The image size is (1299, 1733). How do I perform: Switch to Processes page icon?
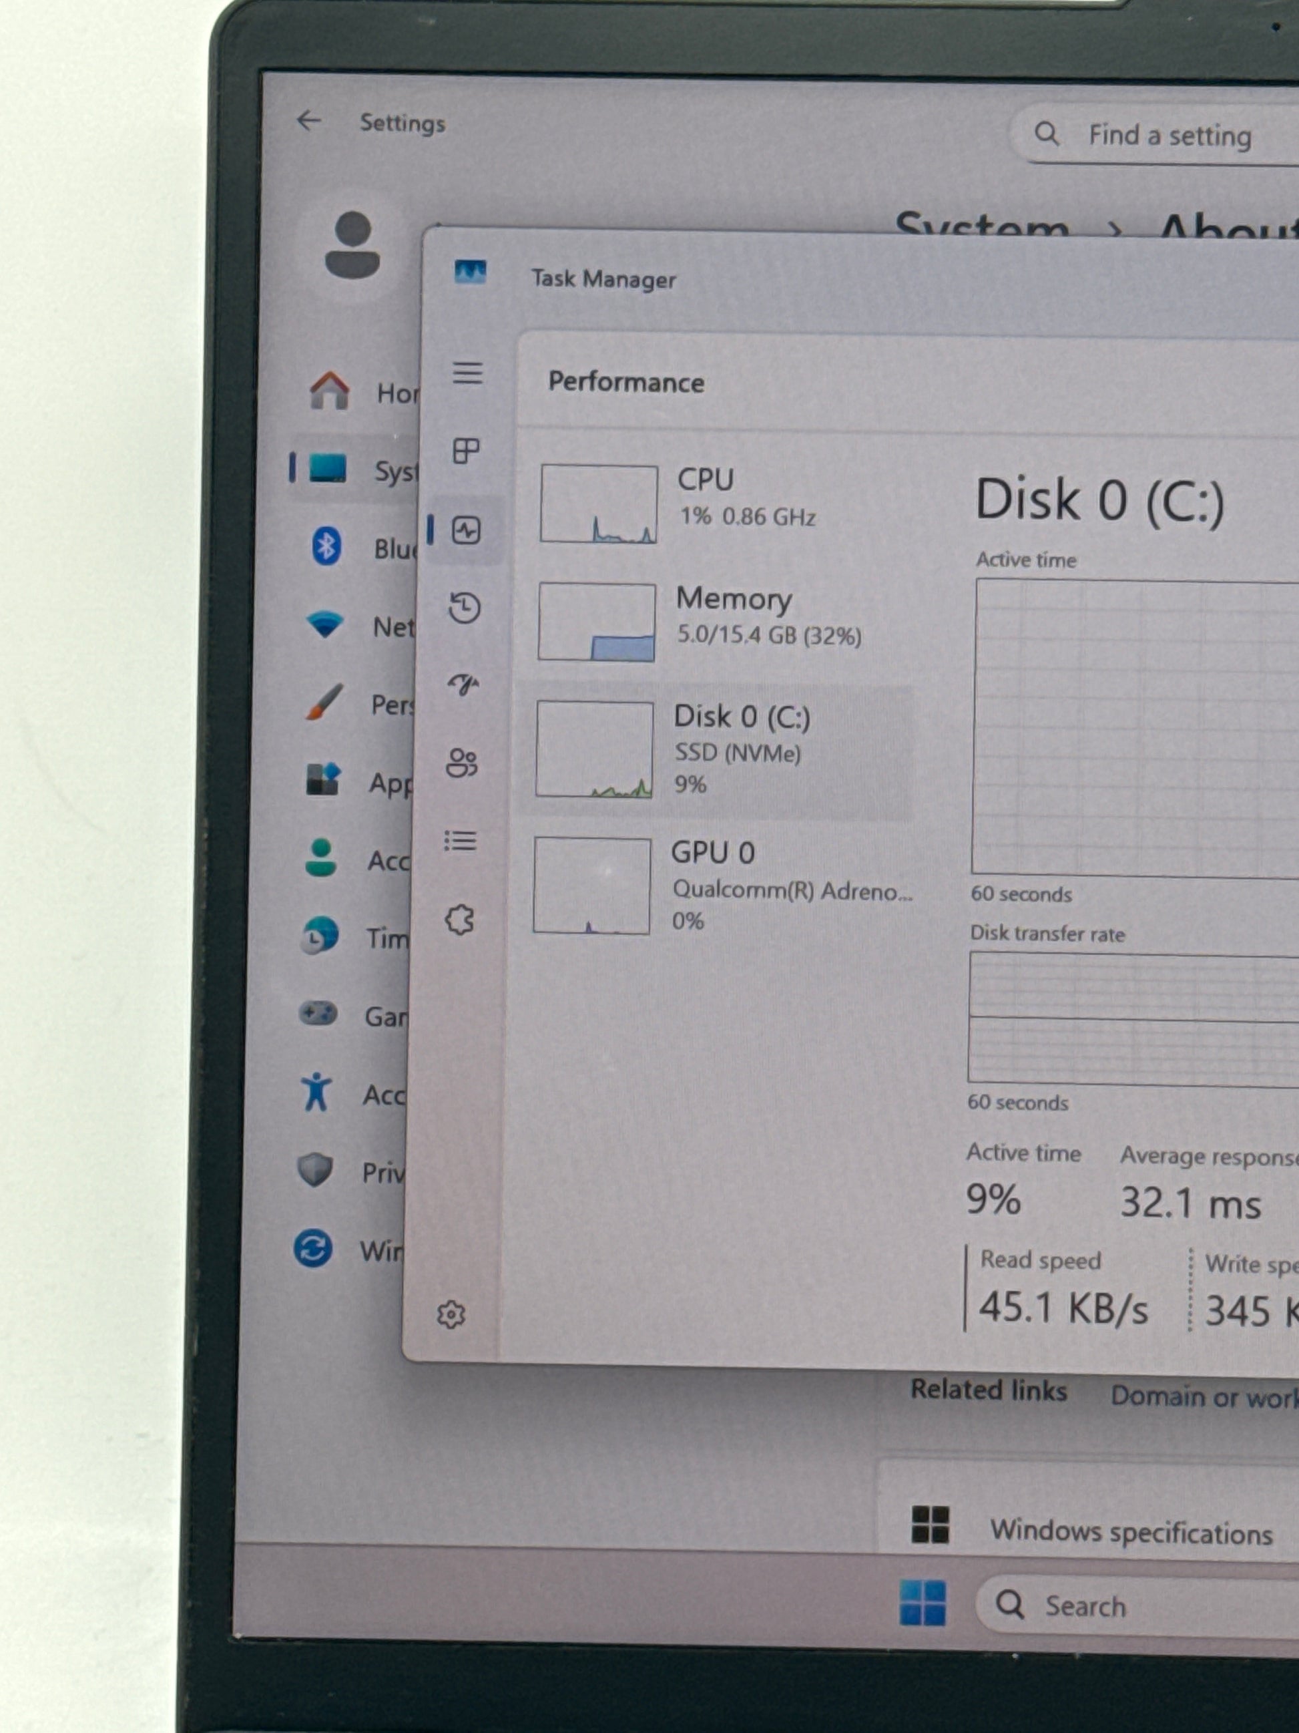(466, 451)
